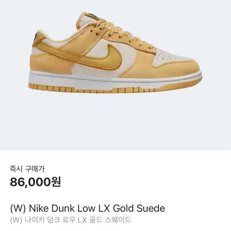The image size is (231, 231).
Task: Click the Korean name 나이키 덩크 로우 LX 골드 스웨이드
Action: tap(78, 220)
